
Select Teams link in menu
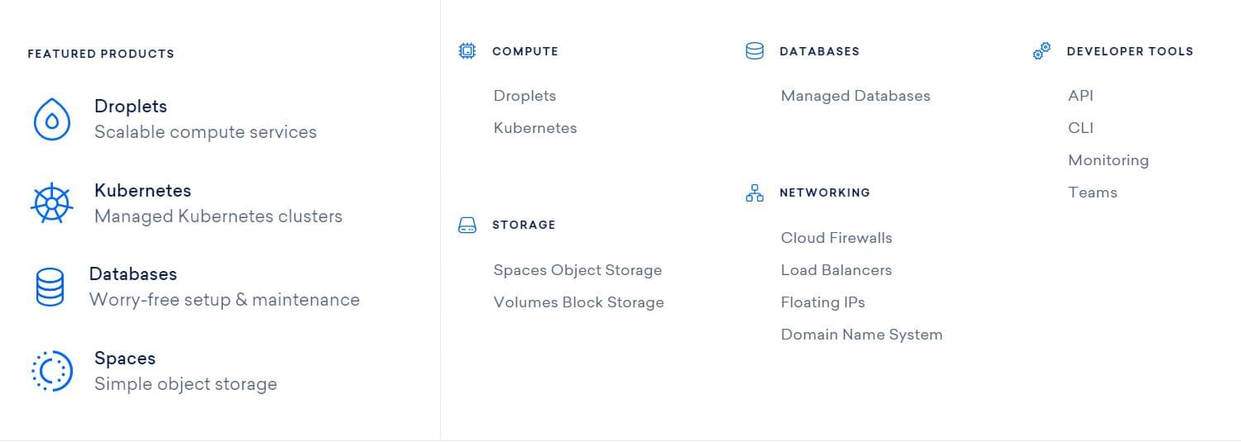(1092, 192)
